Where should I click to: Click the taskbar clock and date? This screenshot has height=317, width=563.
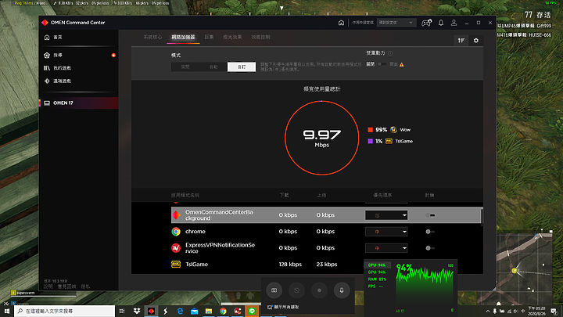537,312
